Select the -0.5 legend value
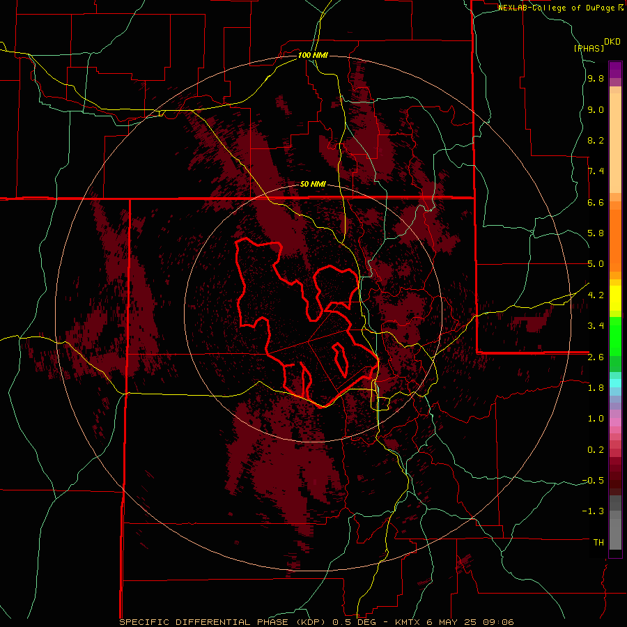 [593, 481]
